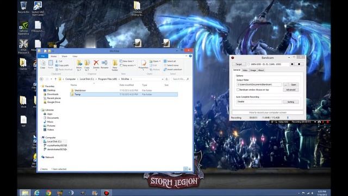
Task: Click the Cut command in the Clipboard group
Action: point(59,61)
